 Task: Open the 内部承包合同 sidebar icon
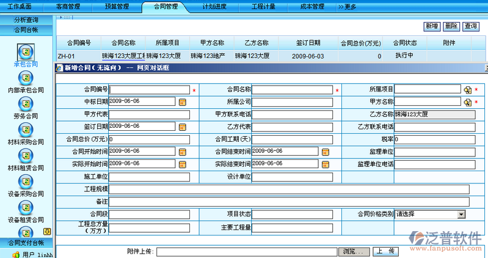26,78
